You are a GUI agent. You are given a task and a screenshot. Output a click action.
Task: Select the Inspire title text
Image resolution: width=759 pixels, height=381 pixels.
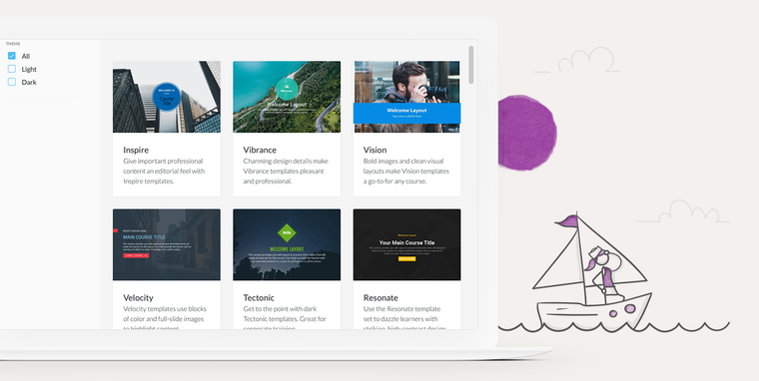pyautogui.click(x=136, y=150)
